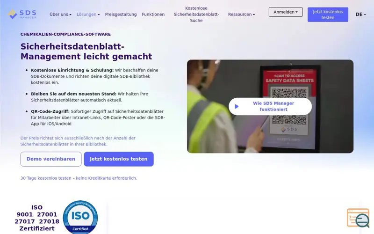Screen dimensions: 374x234
Task: Expand the Ressourcen dropdown menu
Action: tap(241, 15)
